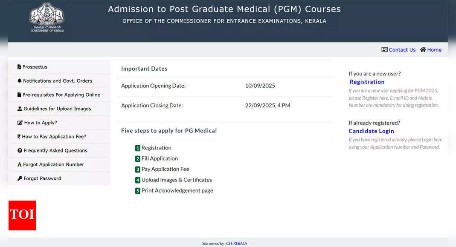Click the bell icon beside Notifications

point(20,80)
